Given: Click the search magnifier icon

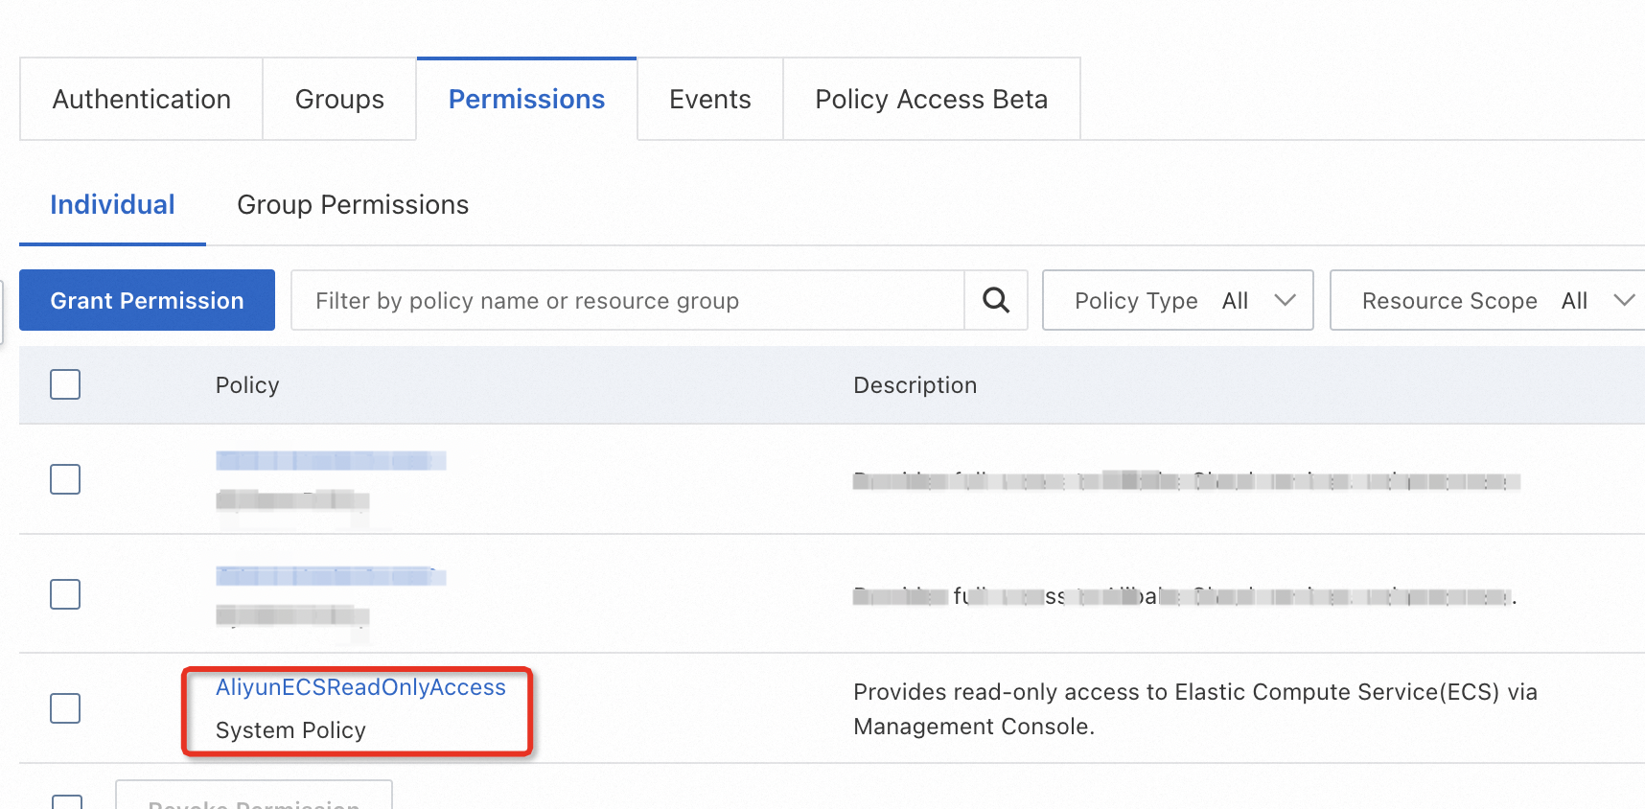Looking at the screenshot, I should 996,301.
